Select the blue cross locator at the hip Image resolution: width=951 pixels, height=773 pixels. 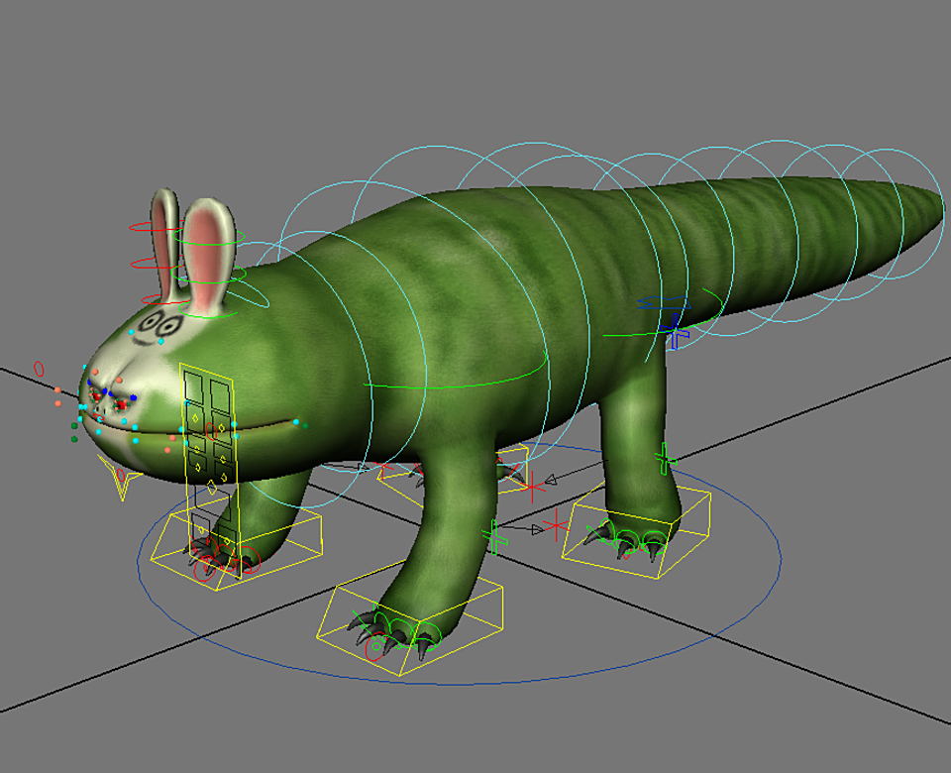(675, 332)
